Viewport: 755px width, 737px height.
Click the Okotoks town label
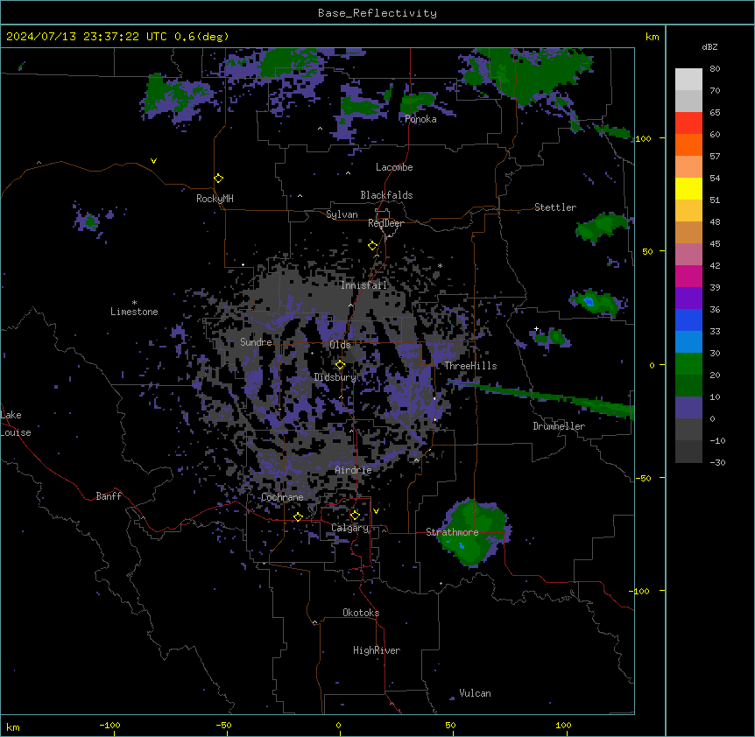coord(361,613)
